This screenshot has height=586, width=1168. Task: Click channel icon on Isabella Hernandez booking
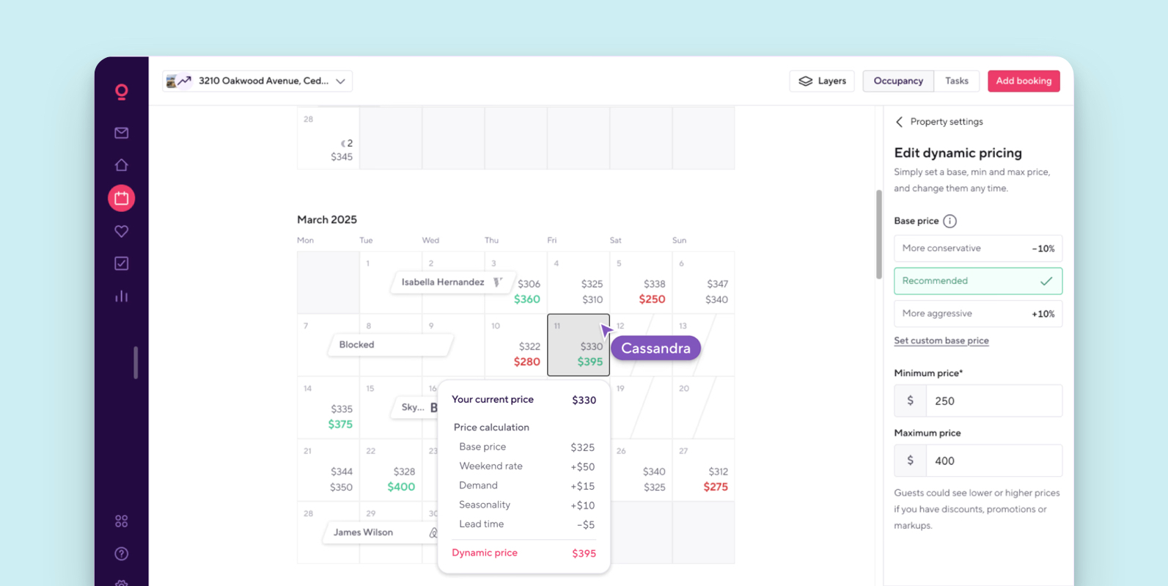pos(498,282)
